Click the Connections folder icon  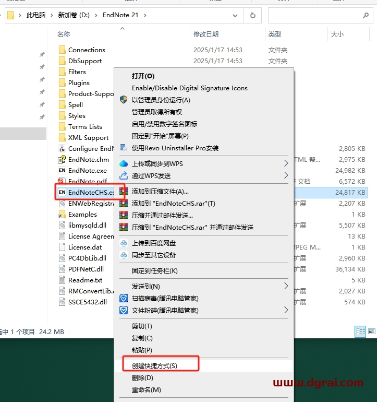coord(62,50)
